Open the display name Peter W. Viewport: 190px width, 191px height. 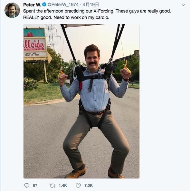click(32, 5)
